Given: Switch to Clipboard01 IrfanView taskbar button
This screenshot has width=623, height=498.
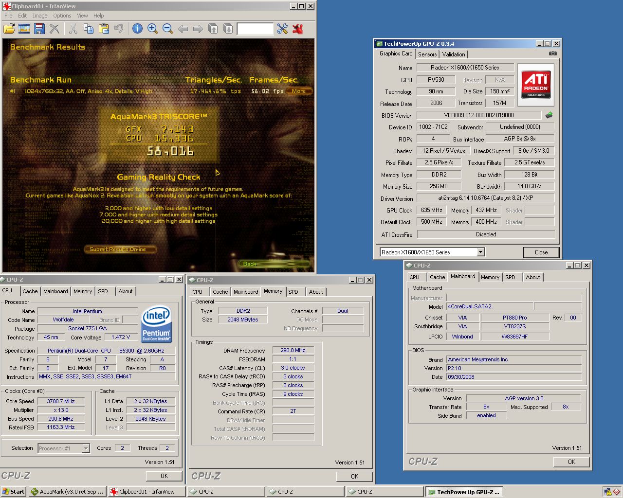Looking at the screenshot, I should [147, 492].
